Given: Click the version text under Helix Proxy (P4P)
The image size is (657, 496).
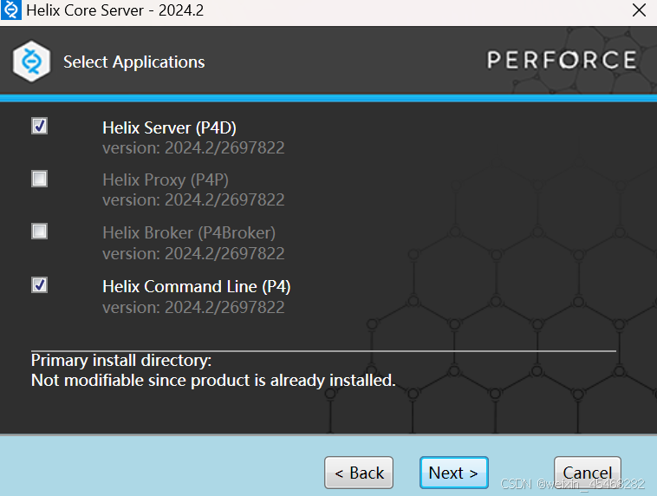Looking at the screenshot, I should click(x=193, y=200).
